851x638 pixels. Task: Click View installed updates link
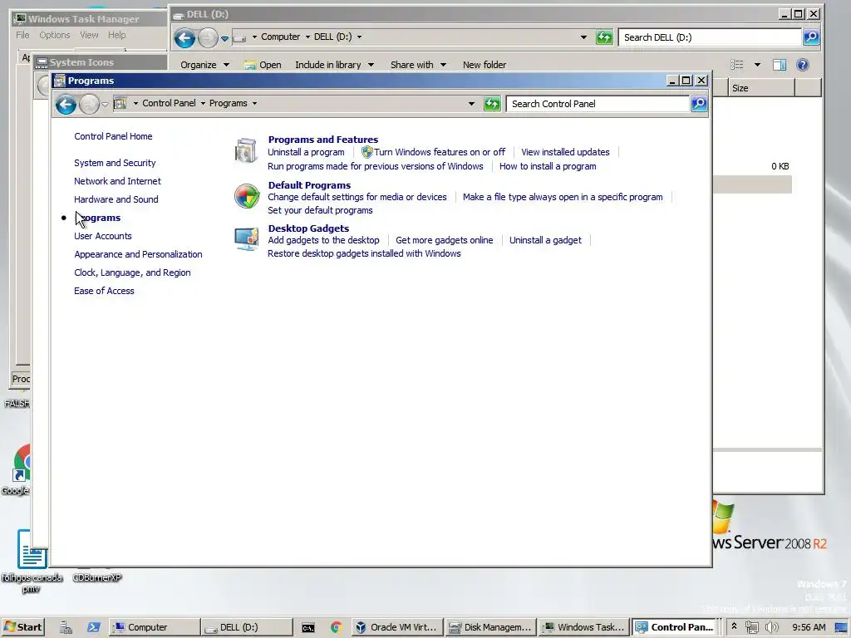565,152
